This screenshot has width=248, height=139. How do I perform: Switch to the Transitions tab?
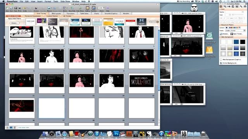coord(71,14)
